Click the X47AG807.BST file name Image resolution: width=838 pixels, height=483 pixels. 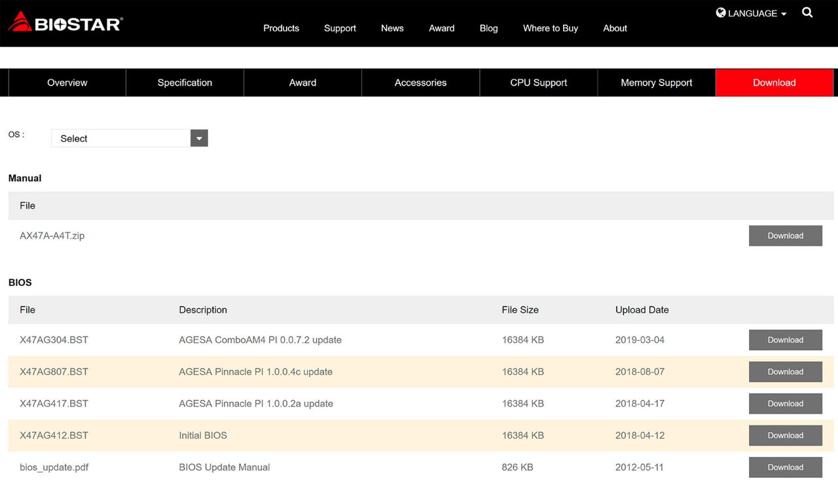pyautogui.click(x=54, y=372)
